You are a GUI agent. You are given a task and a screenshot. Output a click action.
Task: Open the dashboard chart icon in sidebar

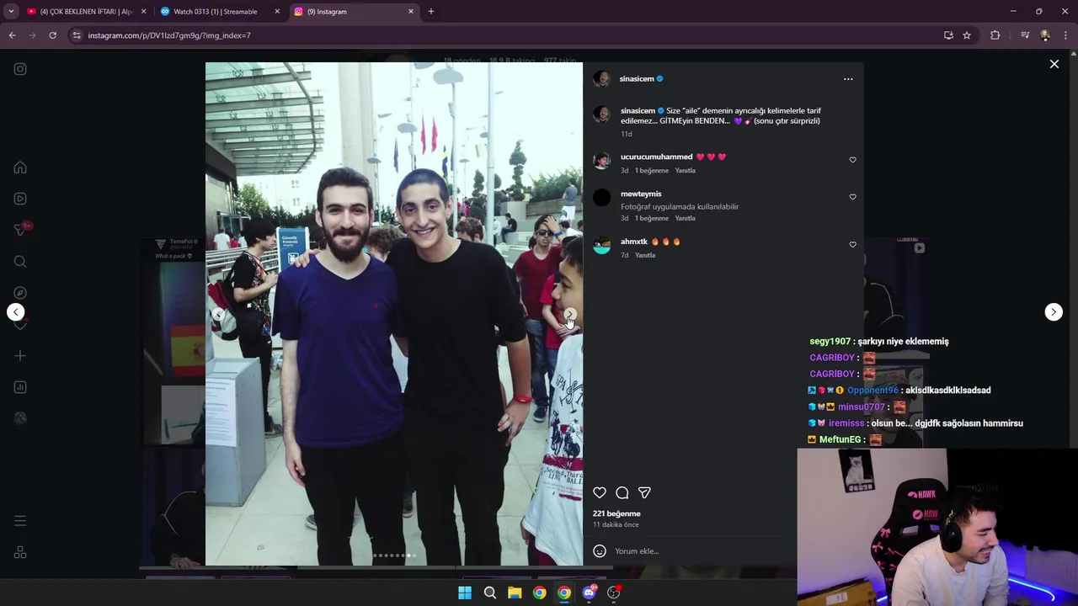(x=20, y=387)
